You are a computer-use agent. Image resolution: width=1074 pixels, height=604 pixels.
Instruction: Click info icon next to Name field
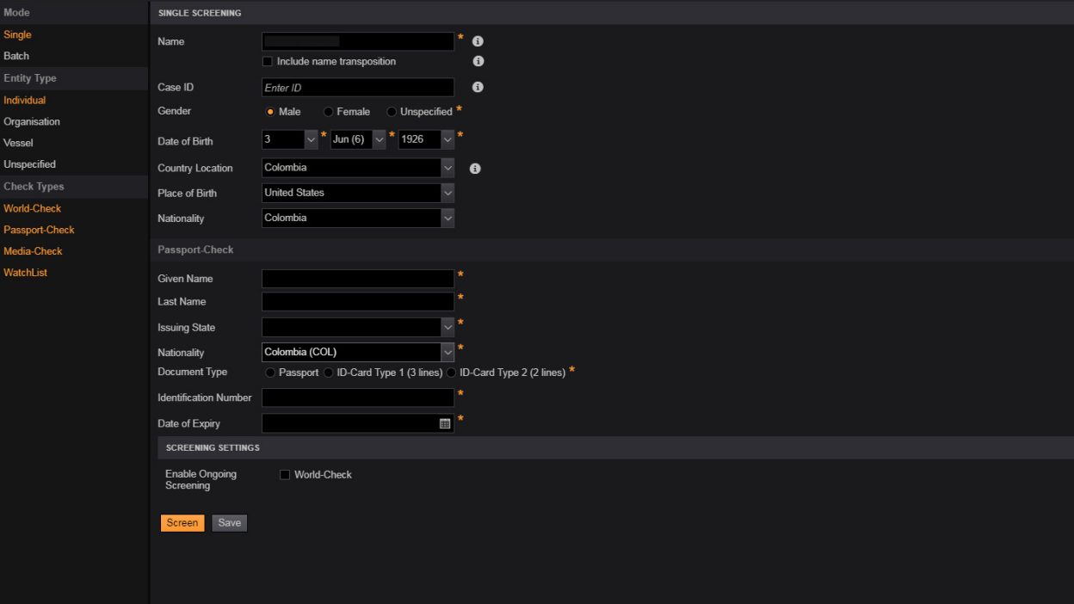pos(478,41)
